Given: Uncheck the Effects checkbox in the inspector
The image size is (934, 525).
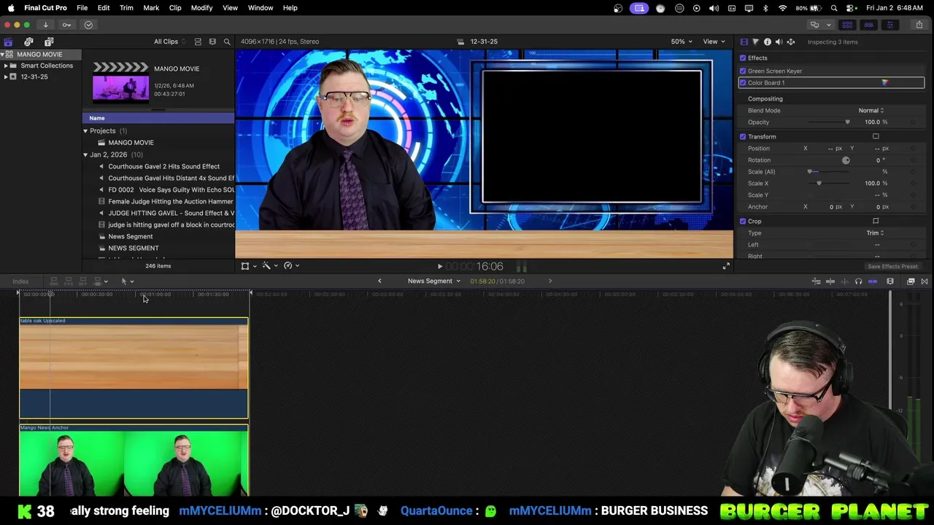Looking at the screenshot, I should [743, 58].
